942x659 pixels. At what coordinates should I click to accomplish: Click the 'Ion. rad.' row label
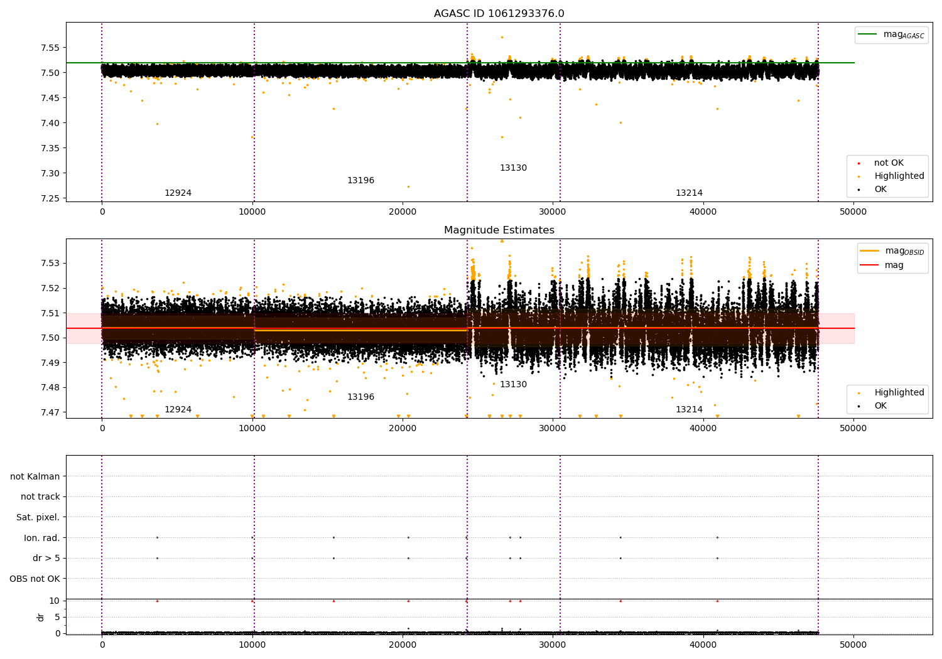[42, 538]
